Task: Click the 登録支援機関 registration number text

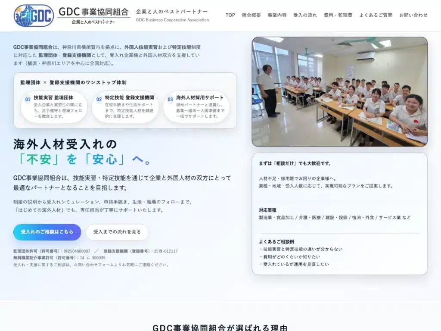Action: click(141, 251)
